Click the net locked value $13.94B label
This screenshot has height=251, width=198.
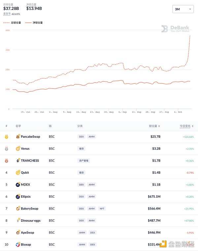[34, 9]
